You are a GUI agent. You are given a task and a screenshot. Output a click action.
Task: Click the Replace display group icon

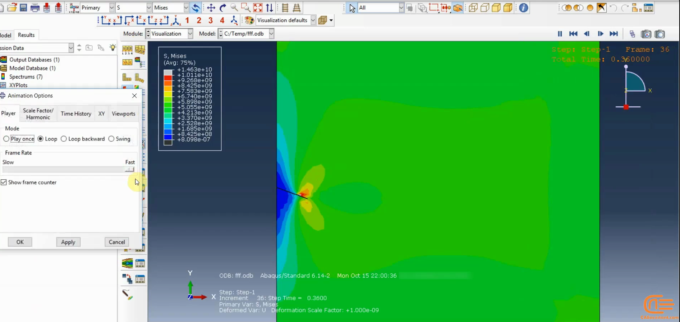[566, 8]
